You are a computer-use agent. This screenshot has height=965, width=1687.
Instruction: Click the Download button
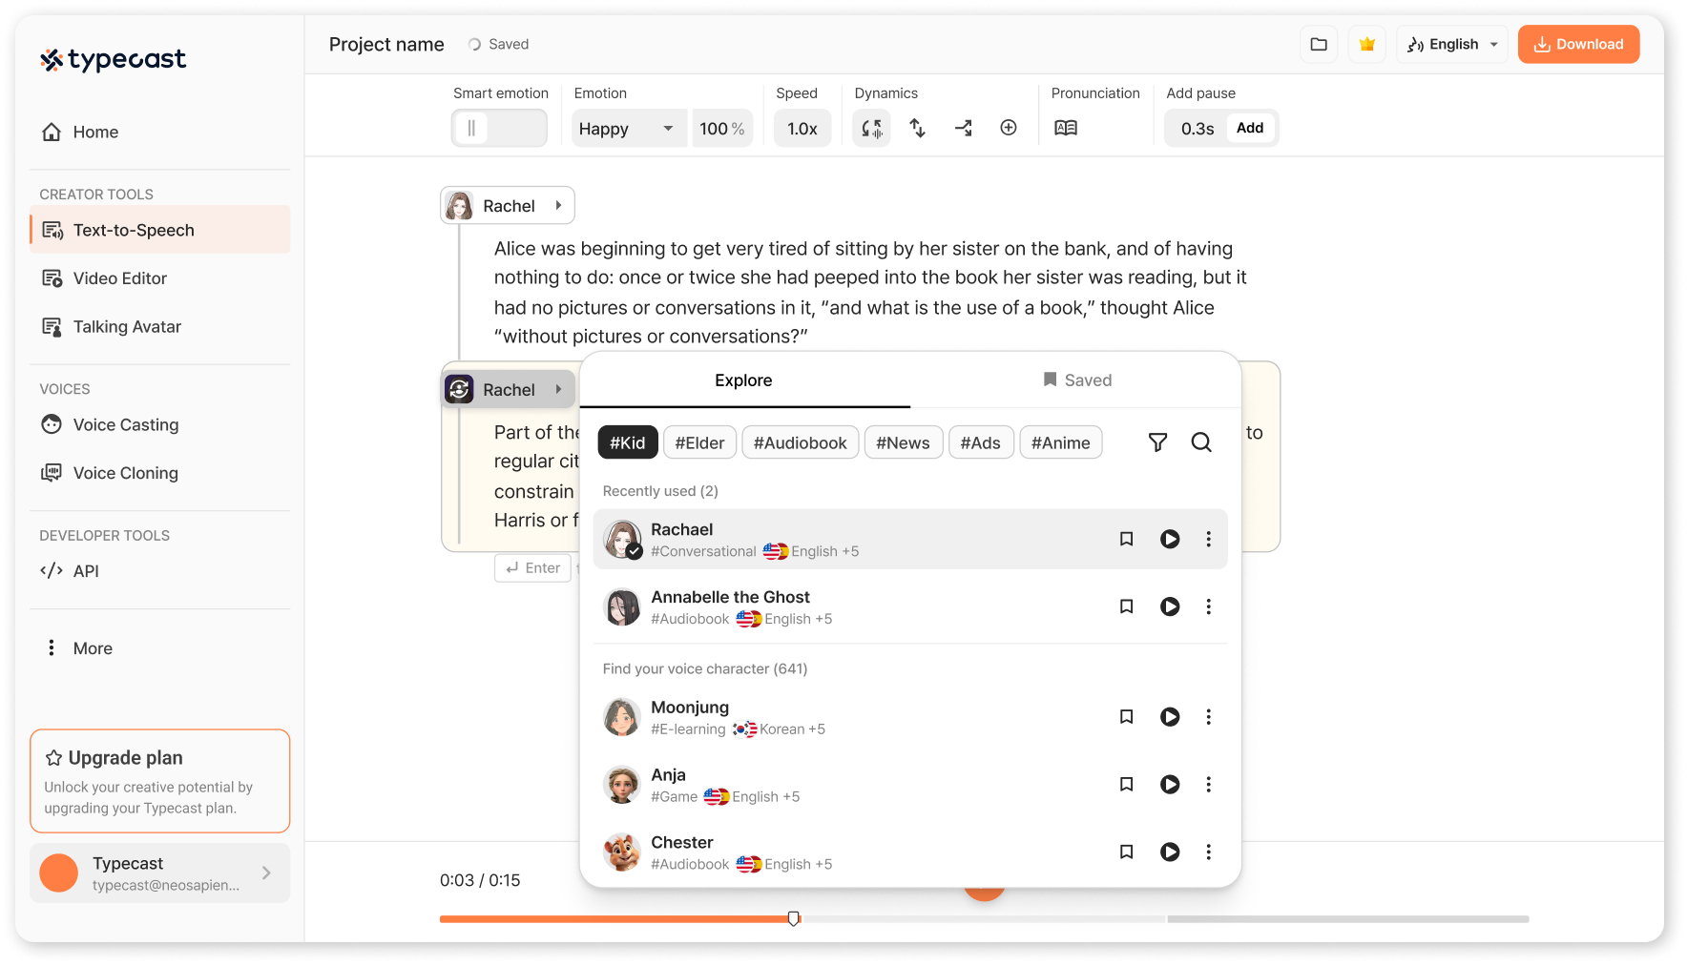click(x=1578, y=45)
